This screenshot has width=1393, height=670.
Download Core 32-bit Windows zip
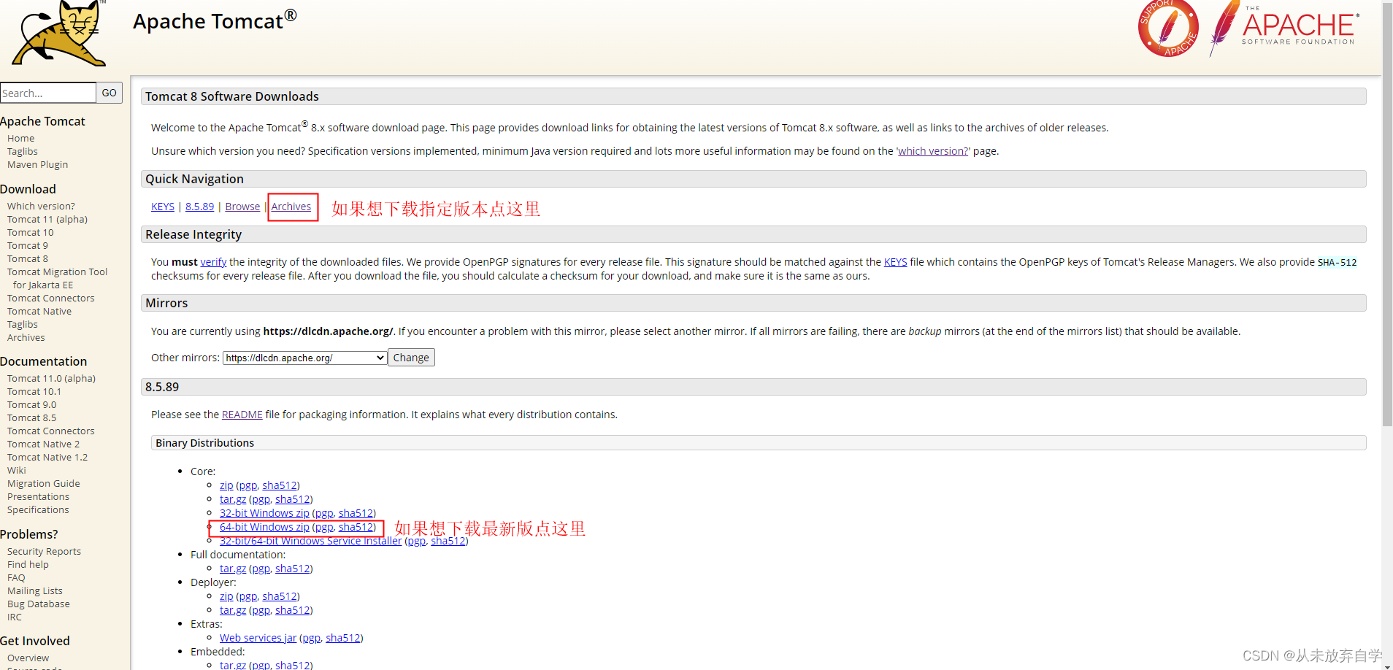pos(264,513)
